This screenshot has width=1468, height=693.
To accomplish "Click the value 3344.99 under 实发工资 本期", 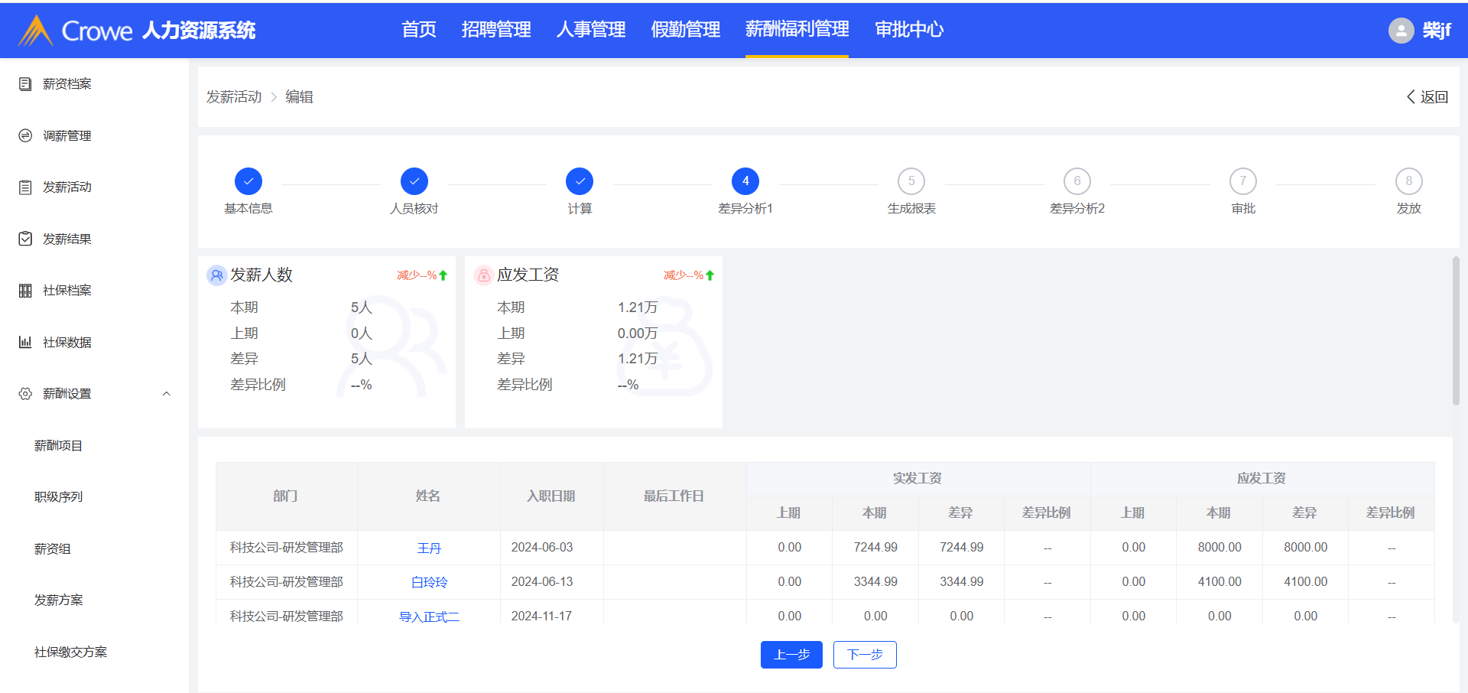I will pyautogui.click(x=875, y=582).
